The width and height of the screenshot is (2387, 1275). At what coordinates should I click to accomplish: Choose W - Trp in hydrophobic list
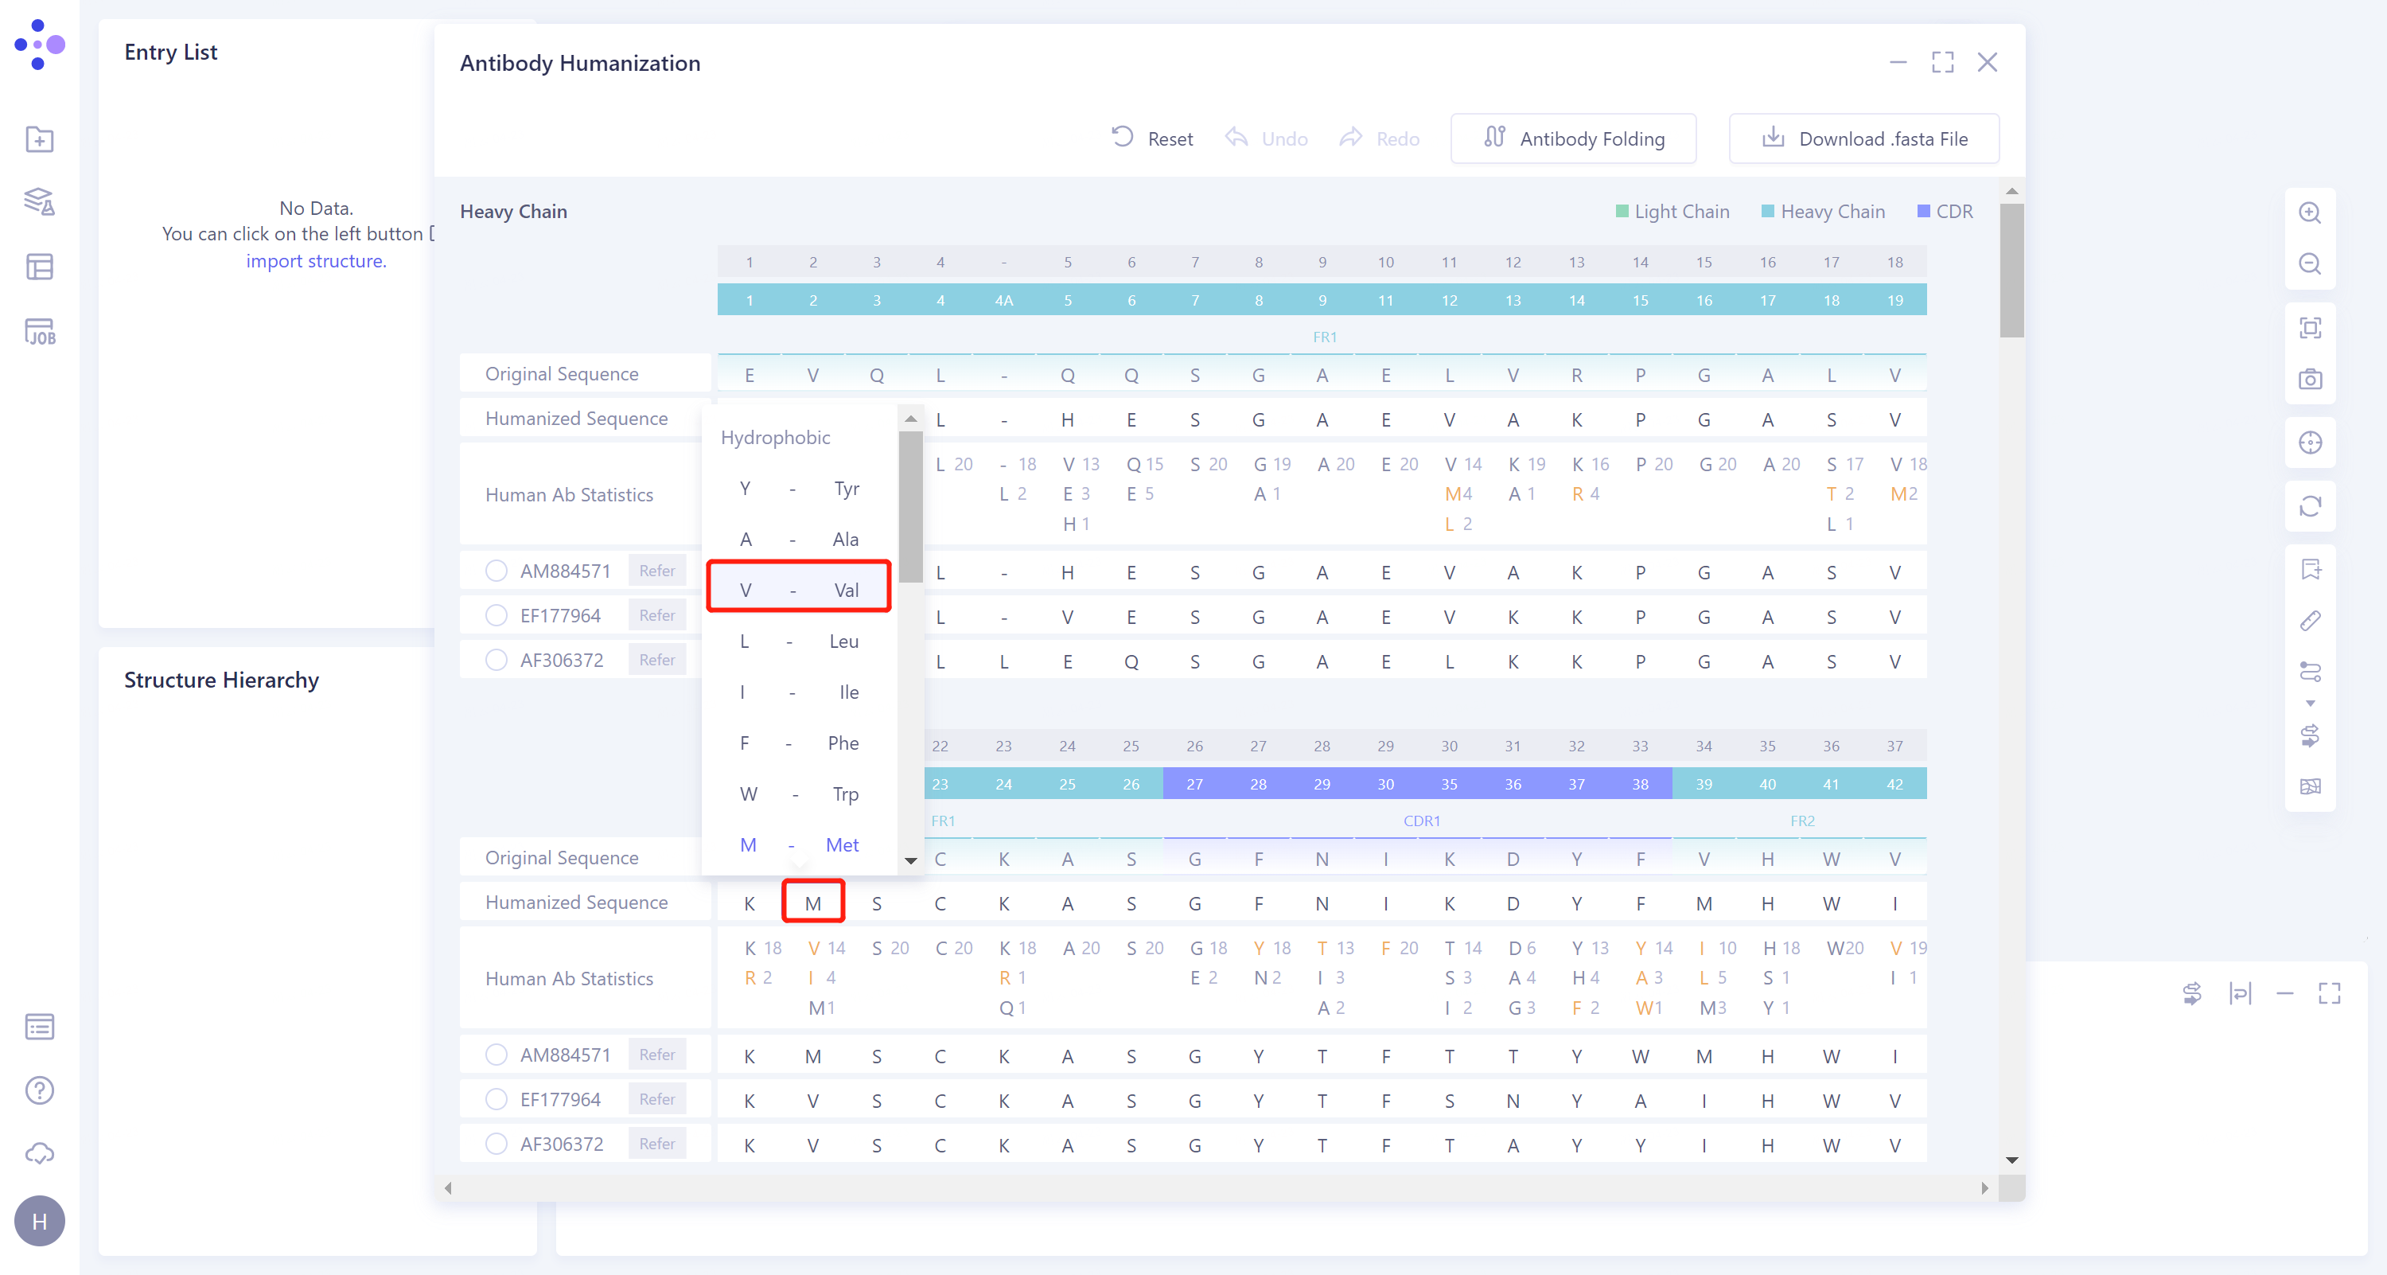799,794
